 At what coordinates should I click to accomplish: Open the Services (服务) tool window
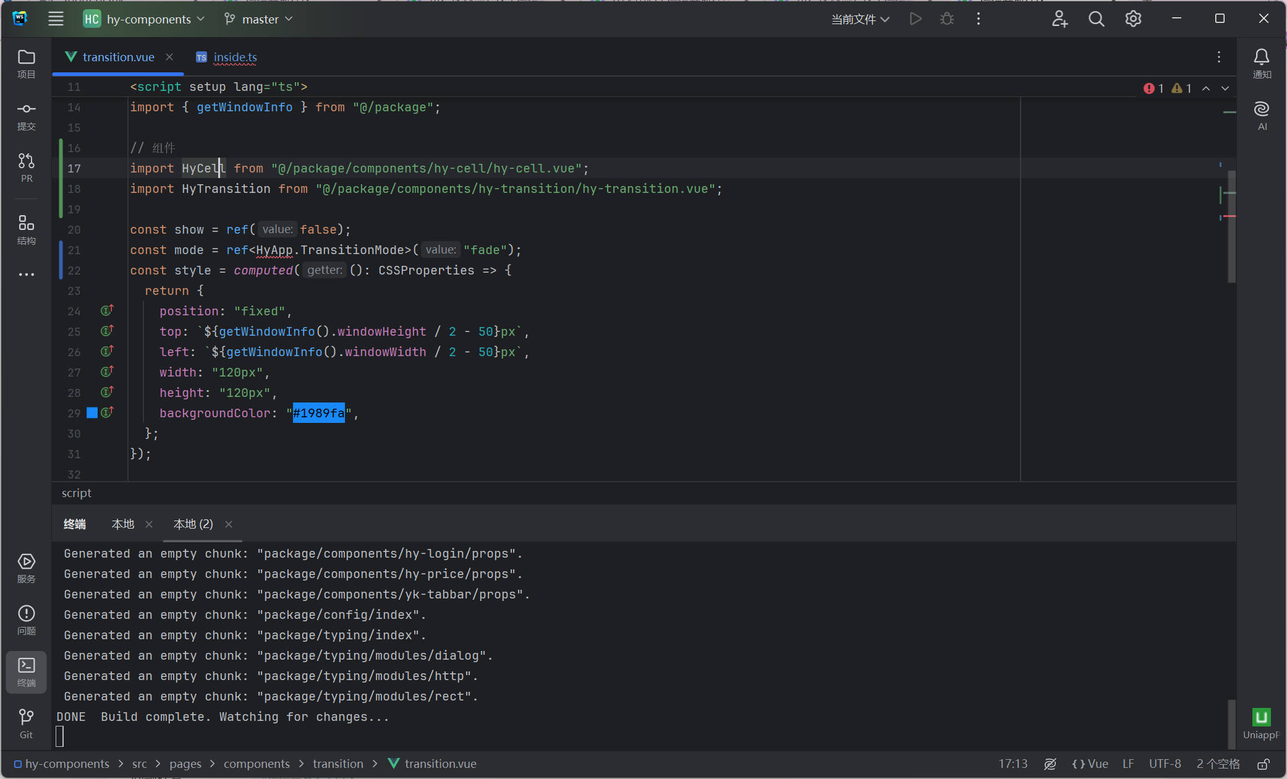[26, 568]
